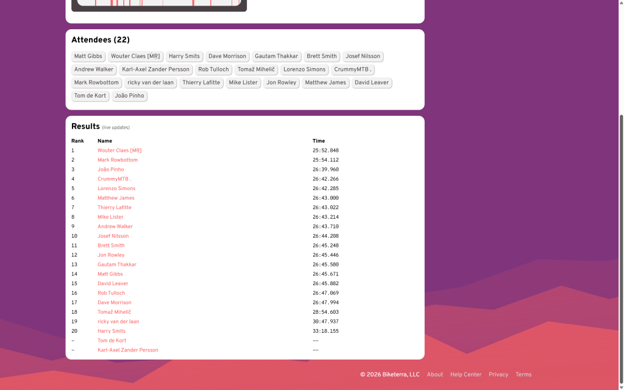The height and width of the screenshot is (390, 624).
Task: Open the Privacy footer link
Action: pyautogui.click(x=498, y=375)
